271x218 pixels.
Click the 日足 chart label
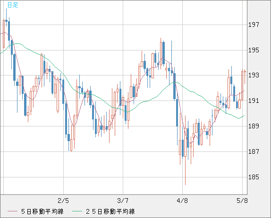13,5
